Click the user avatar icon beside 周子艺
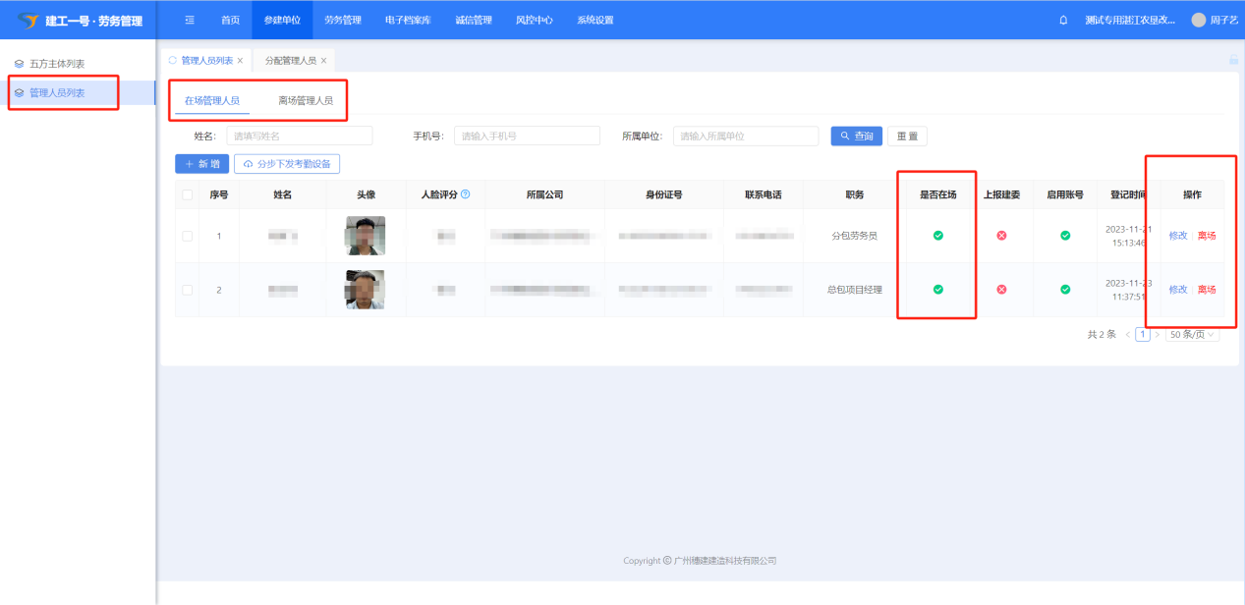1245x605 pixels. click(x=1198, y=20)
